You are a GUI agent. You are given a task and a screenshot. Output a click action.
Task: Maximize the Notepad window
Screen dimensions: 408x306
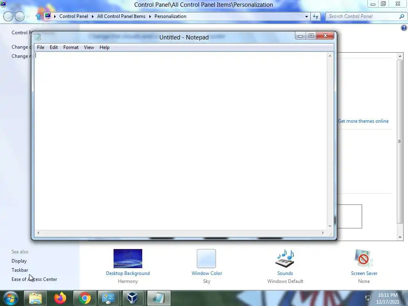pos(311,35)
